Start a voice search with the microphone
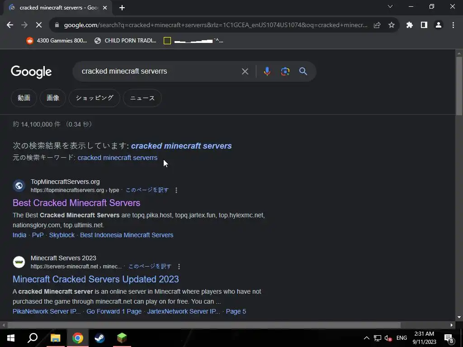This screenshot has height=347, width=463. click(267, 71)
